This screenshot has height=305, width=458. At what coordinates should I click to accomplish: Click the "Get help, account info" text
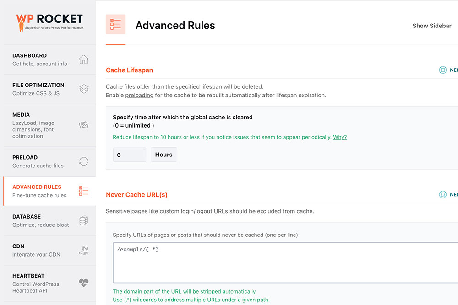[40, 64]
